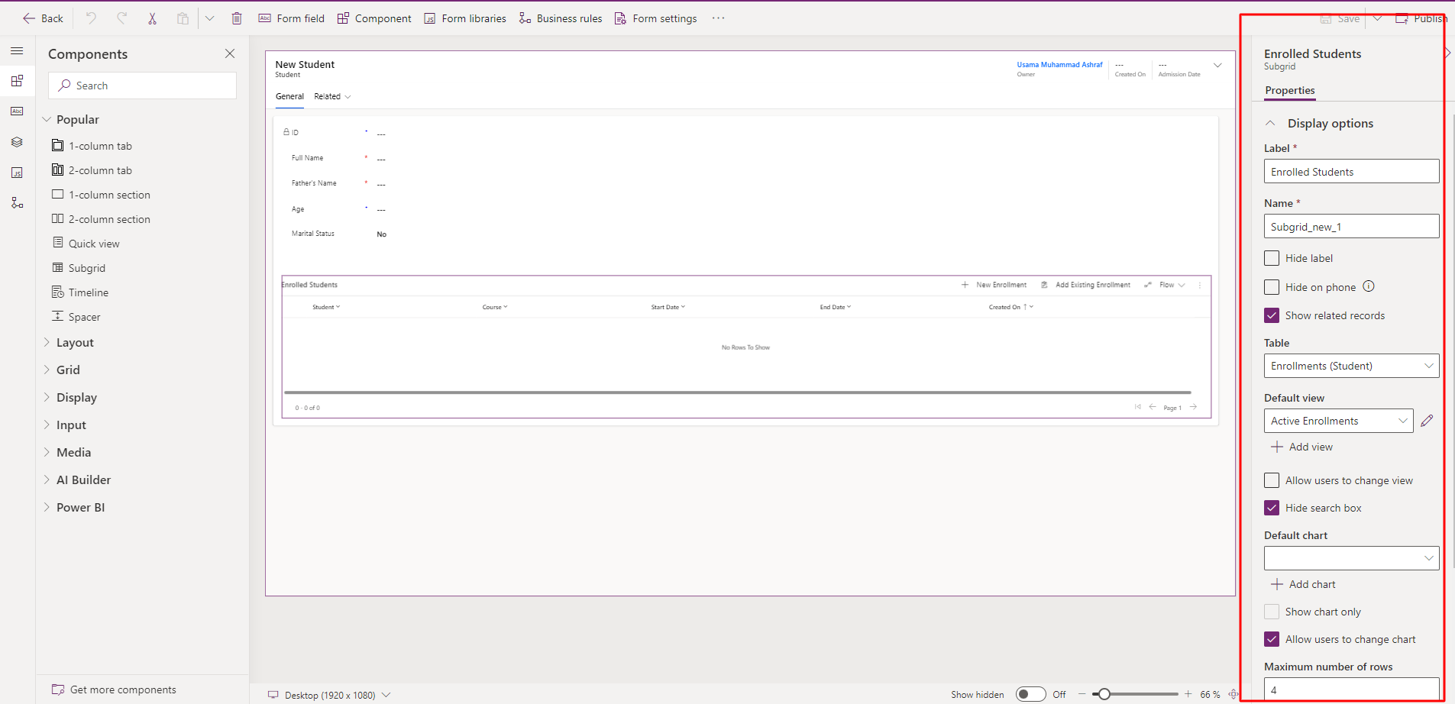The height and width of the screenshot is (704, 1455).
Task: Expand the AI Builder component group
Action: click(83, 480)
